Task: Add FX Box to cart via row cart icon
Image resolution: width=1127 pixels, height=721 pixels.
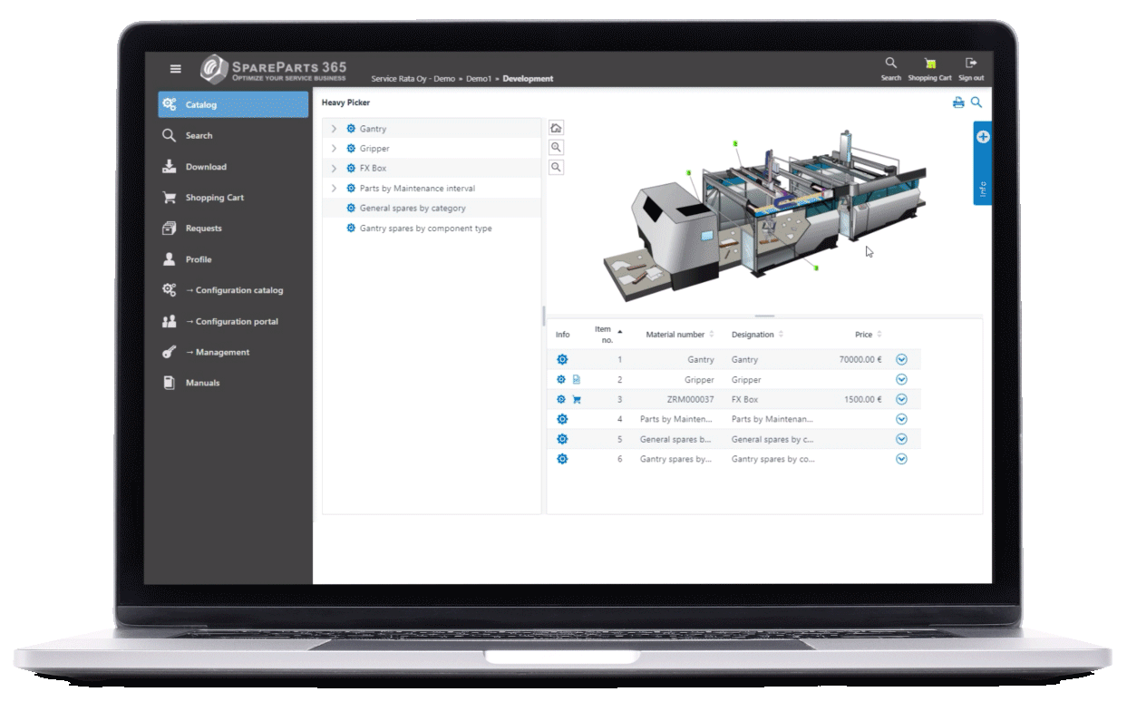Action: [x=577, y=400]
